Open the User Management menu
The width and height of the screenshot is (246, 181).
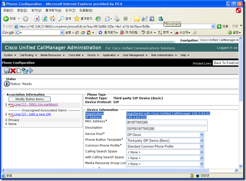[135, 55]
